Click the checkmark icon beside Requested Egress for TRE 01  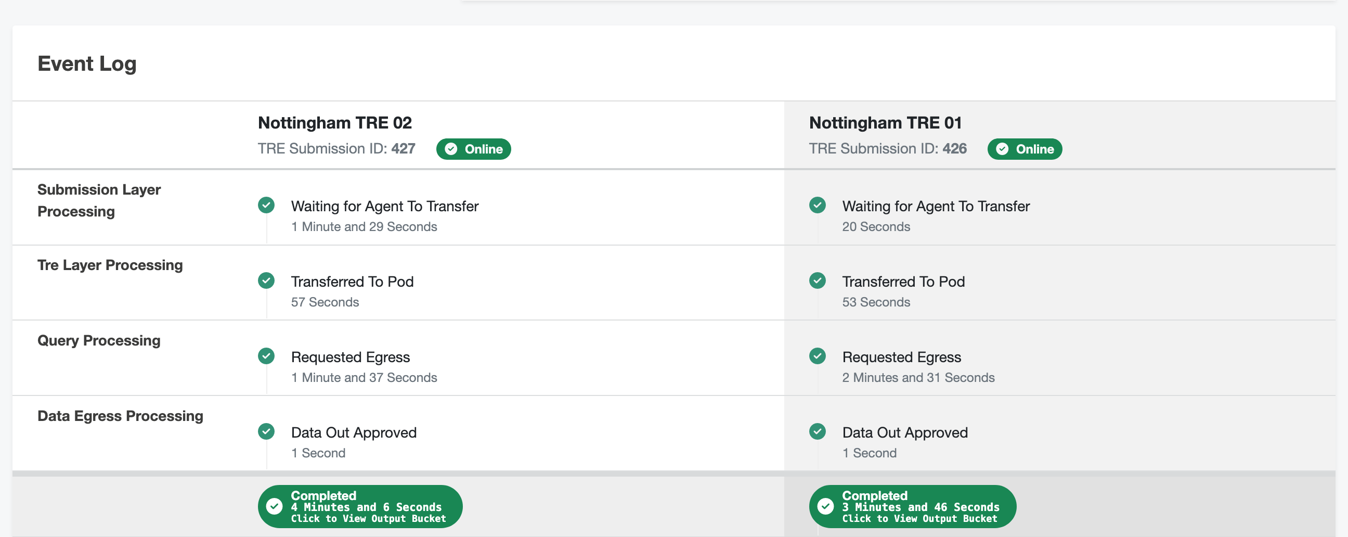point(818,356)
